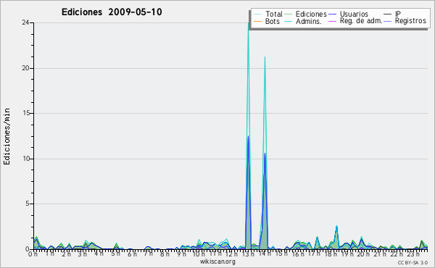Screen dimensions: 435x268
Task: Open the CC BY-SA 3.0 license text
Action: click(413, 263)
